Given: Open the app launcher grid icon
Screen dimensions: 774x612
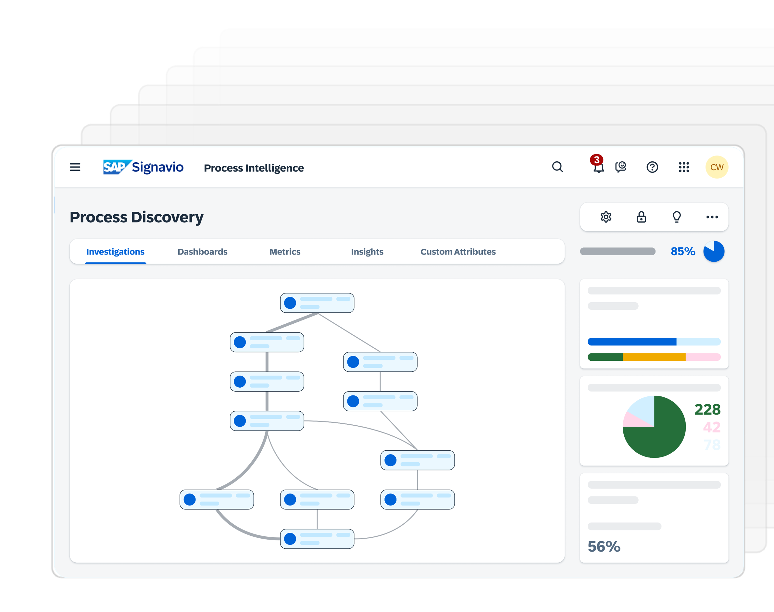Looking at the screenshot, I should pos(684,167).
